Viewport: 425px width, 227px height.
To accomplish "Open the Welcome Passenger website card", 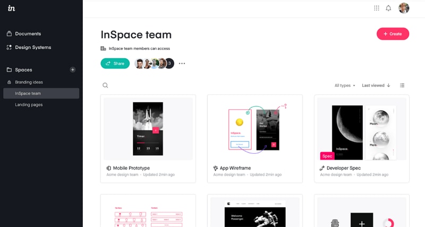I will (x=255, y=211).
